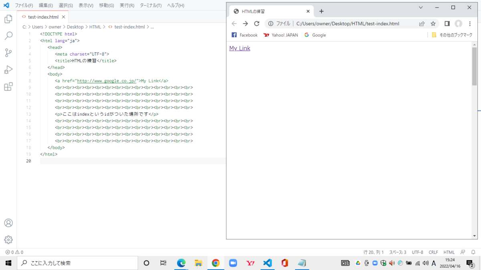This screenshot has width=481, height=270.
Task: Expand the Desktop breadcrumb in VS Code
Action: pyautogui.click(x=75, y=27)
